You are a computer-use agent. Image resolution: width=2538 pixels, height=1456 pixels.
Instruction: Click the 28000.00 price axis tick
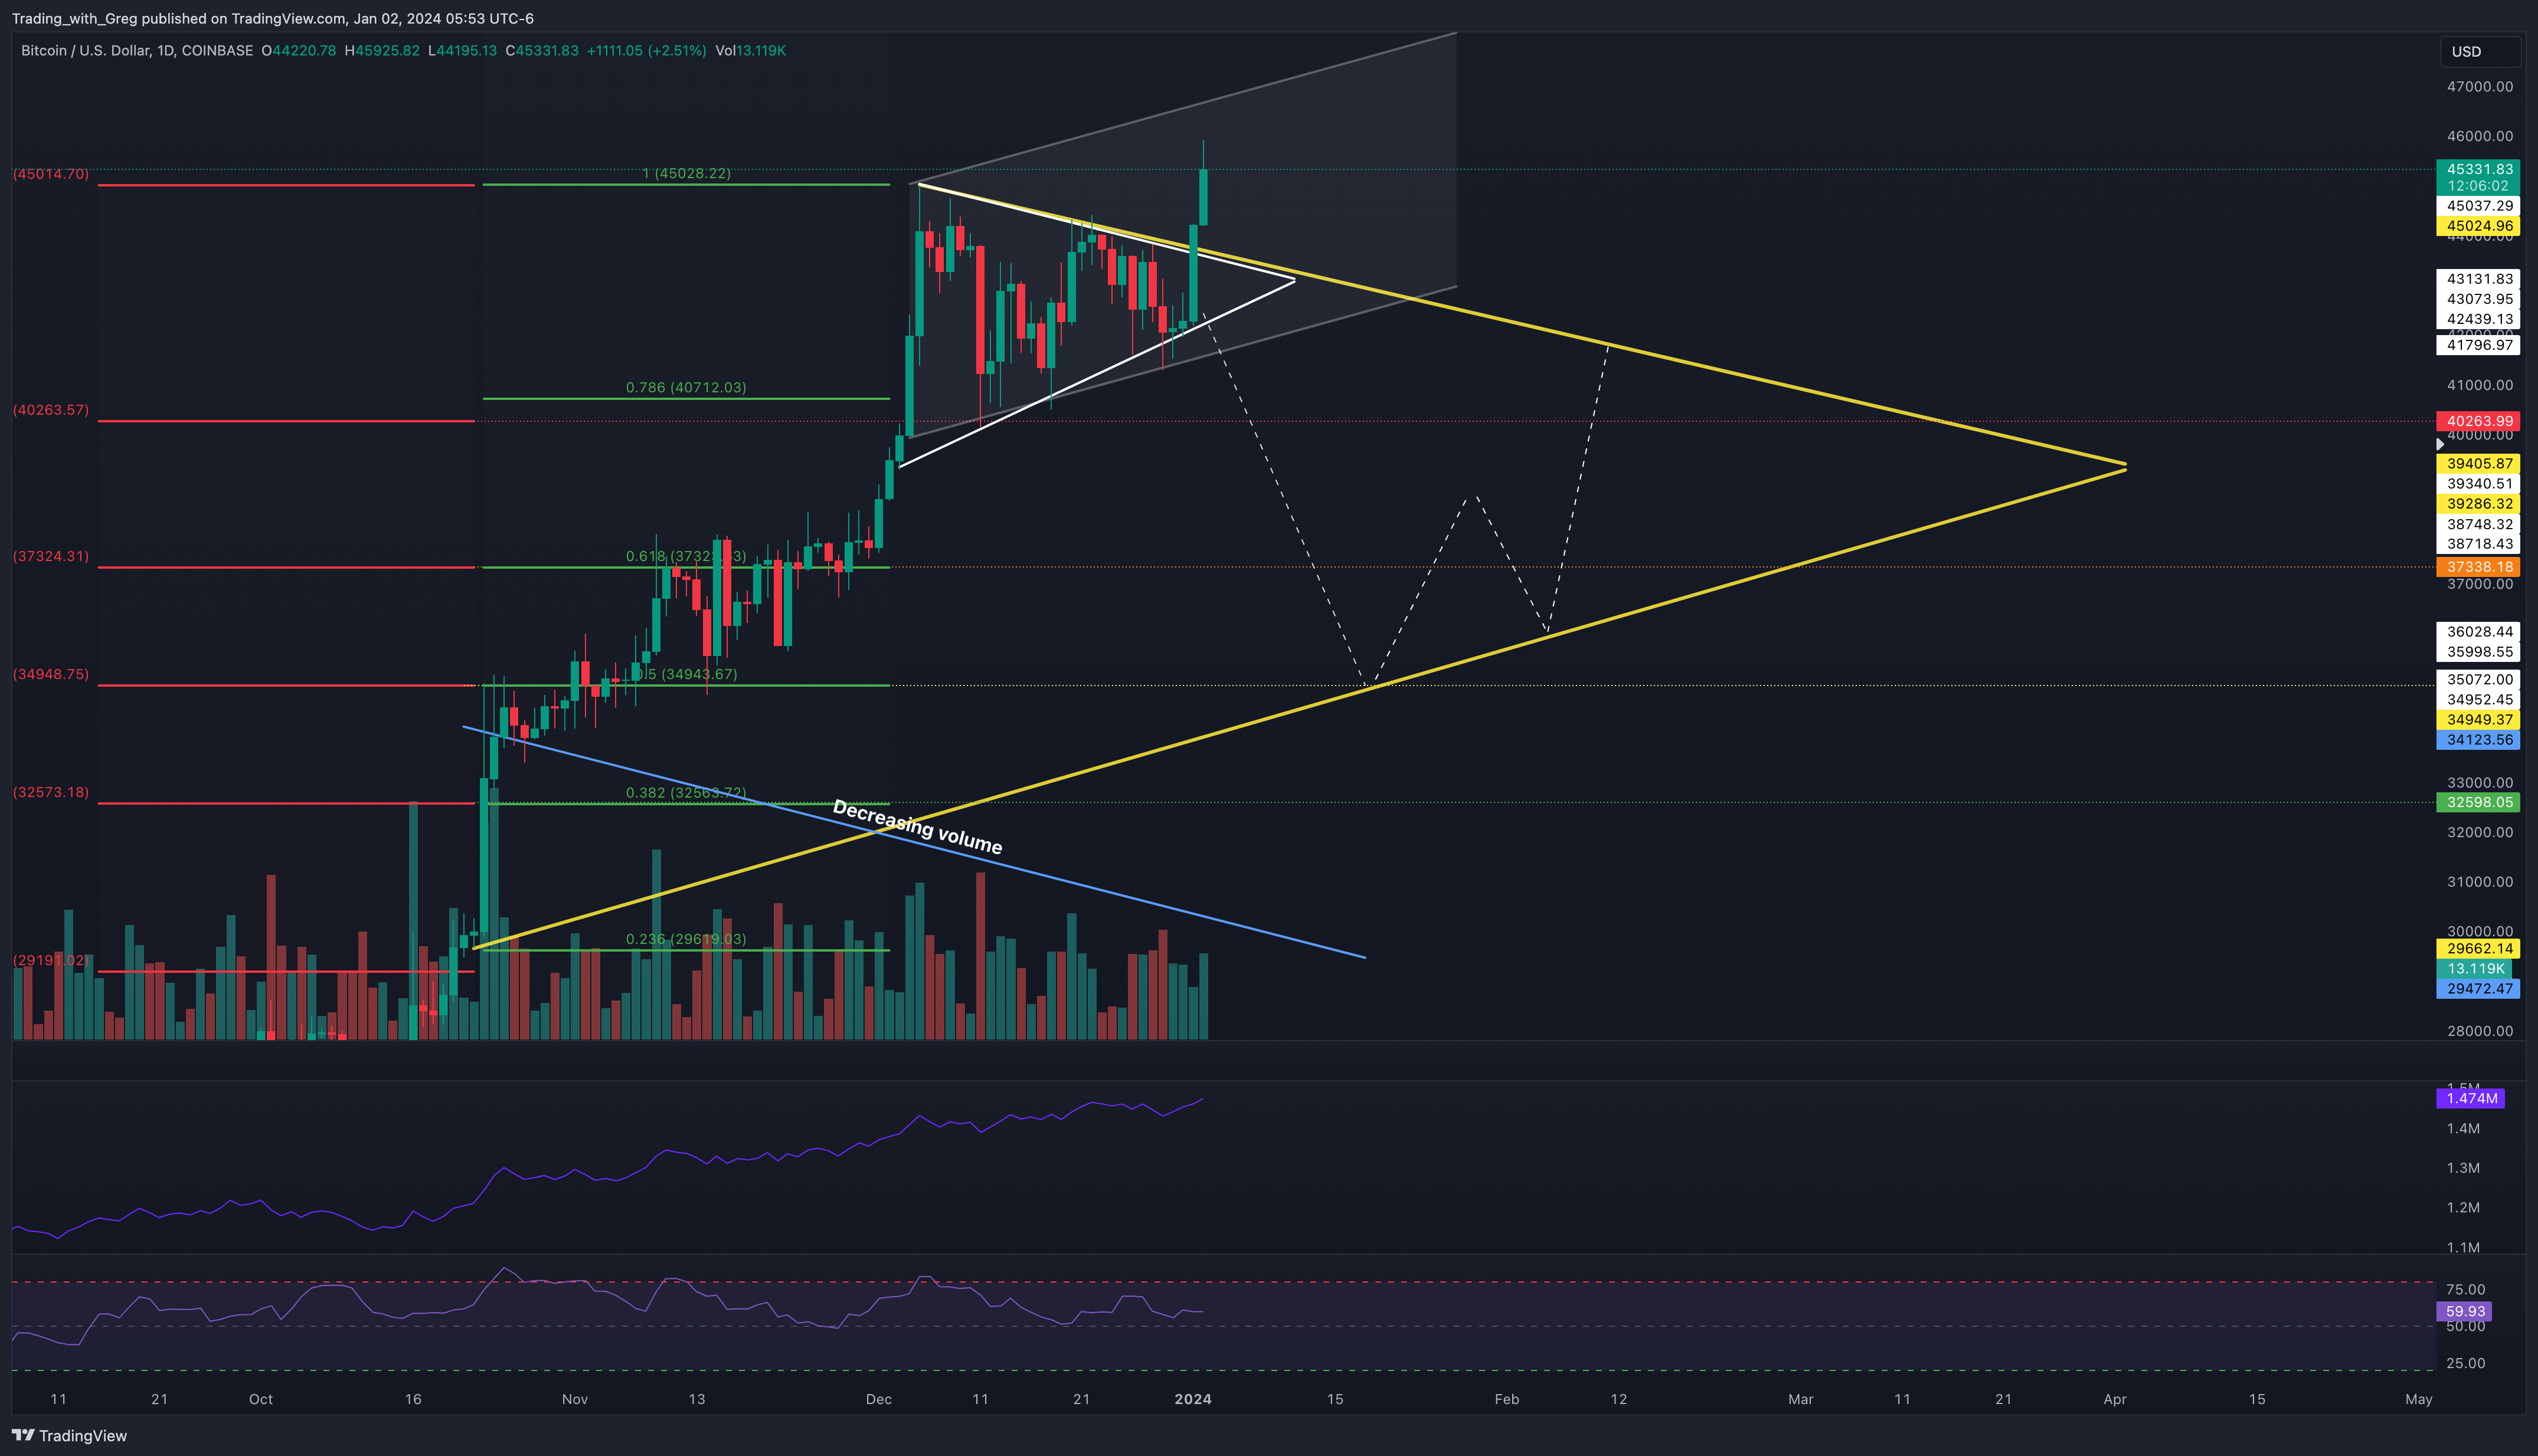(x=2479, y=1031)
